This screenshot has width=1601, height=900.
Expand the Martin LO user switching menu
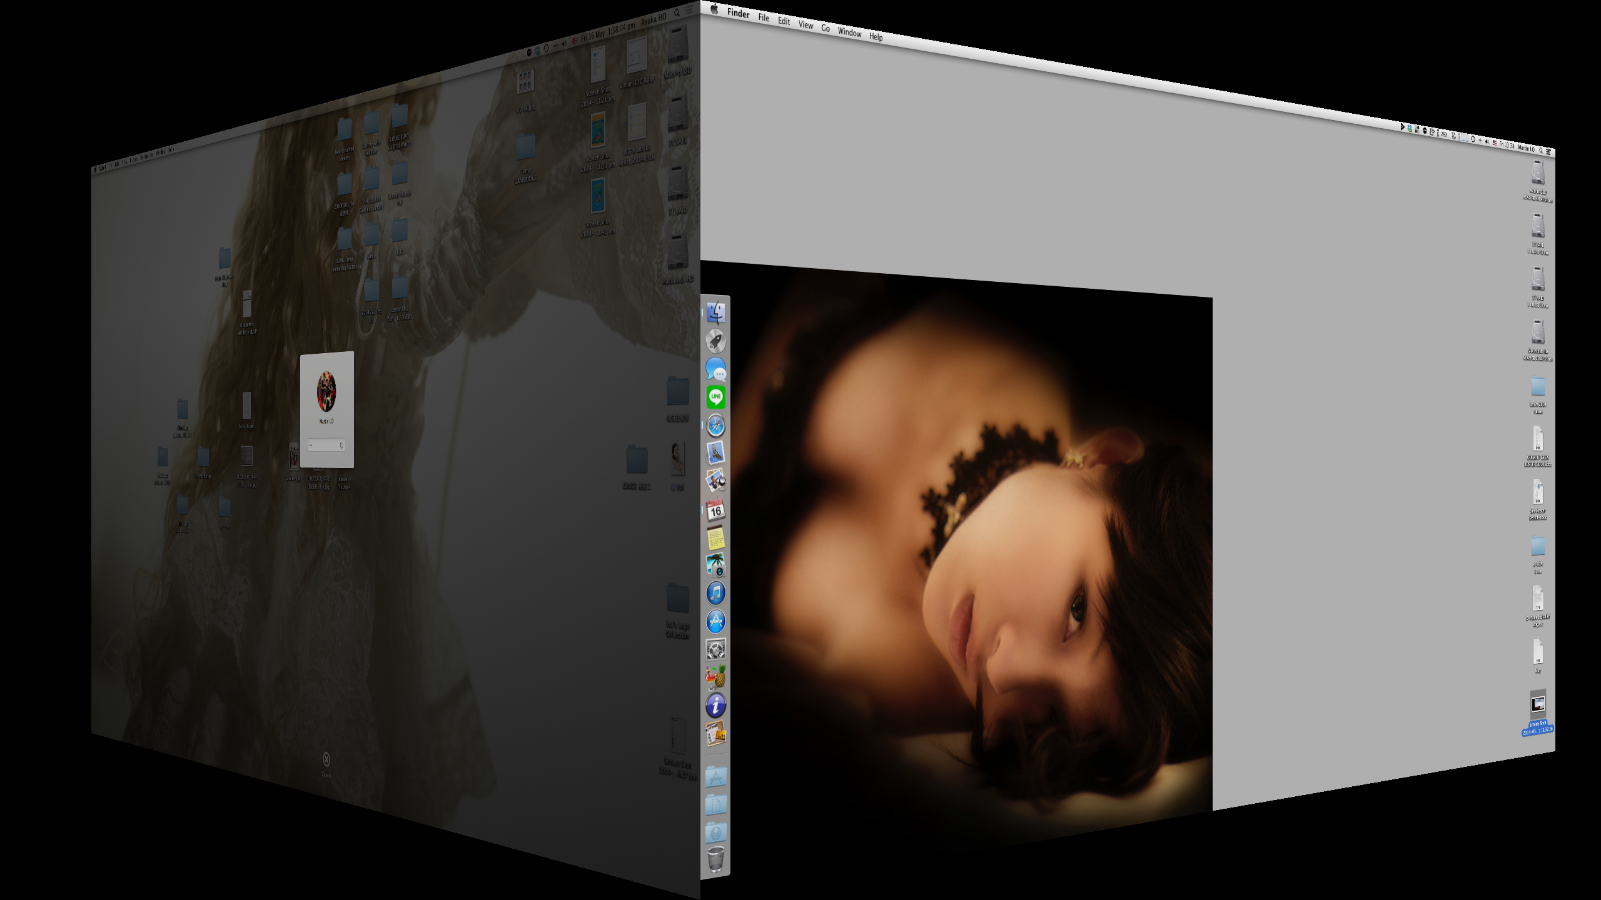(1526, 148)
